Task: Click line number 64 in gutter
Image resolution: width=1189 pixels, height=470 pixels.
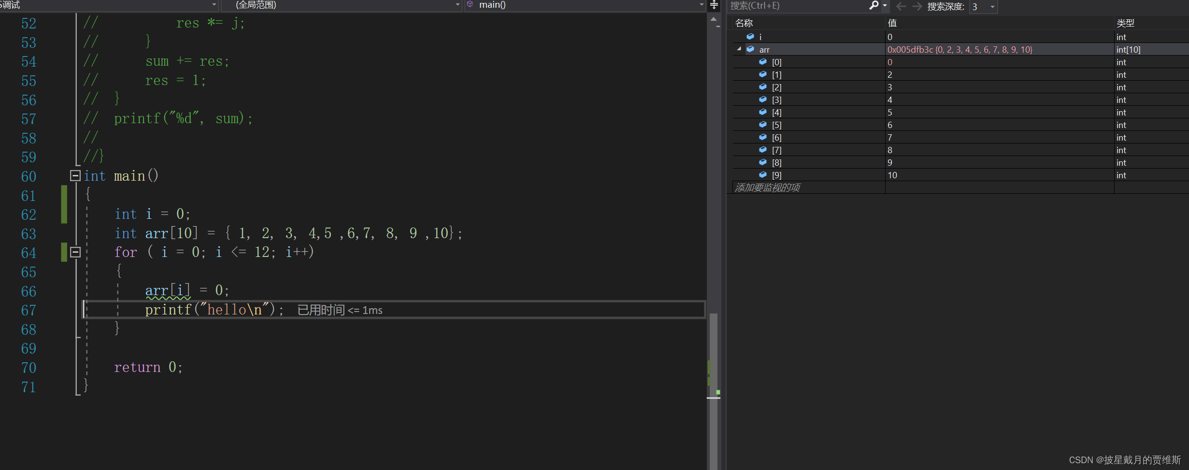Action: (29, 253)
